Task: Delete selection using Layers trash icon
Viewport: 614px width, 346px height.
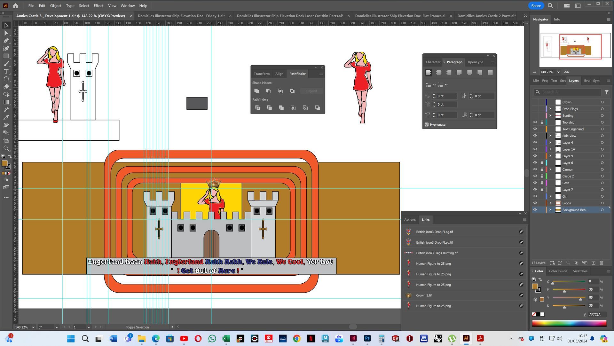Action: (x=601, y=263)
